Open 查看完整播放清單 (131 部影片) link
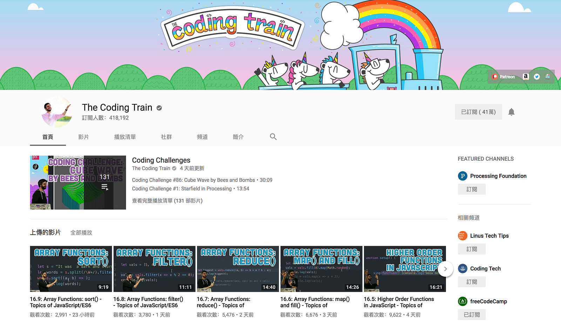This screenshot has height=328, width=561. 167,201
